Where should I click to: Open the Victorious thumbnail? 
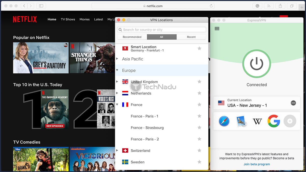[x=92, y=159]
